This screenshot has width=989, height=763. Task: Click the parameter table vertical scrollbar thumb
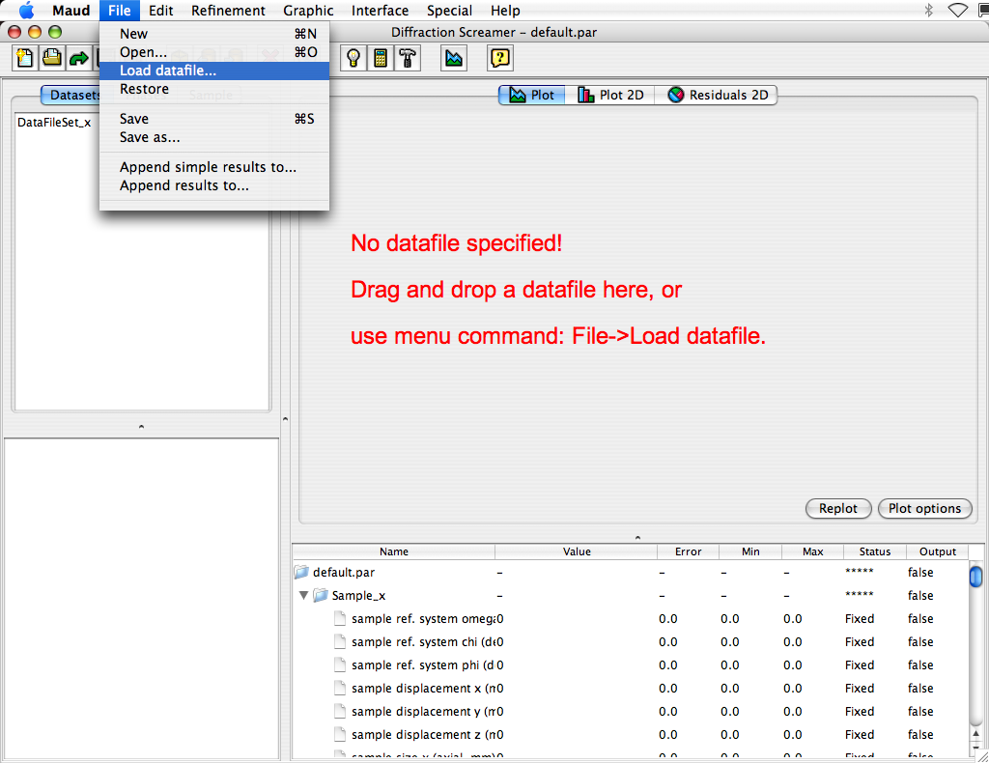click(x=975, y=577)
